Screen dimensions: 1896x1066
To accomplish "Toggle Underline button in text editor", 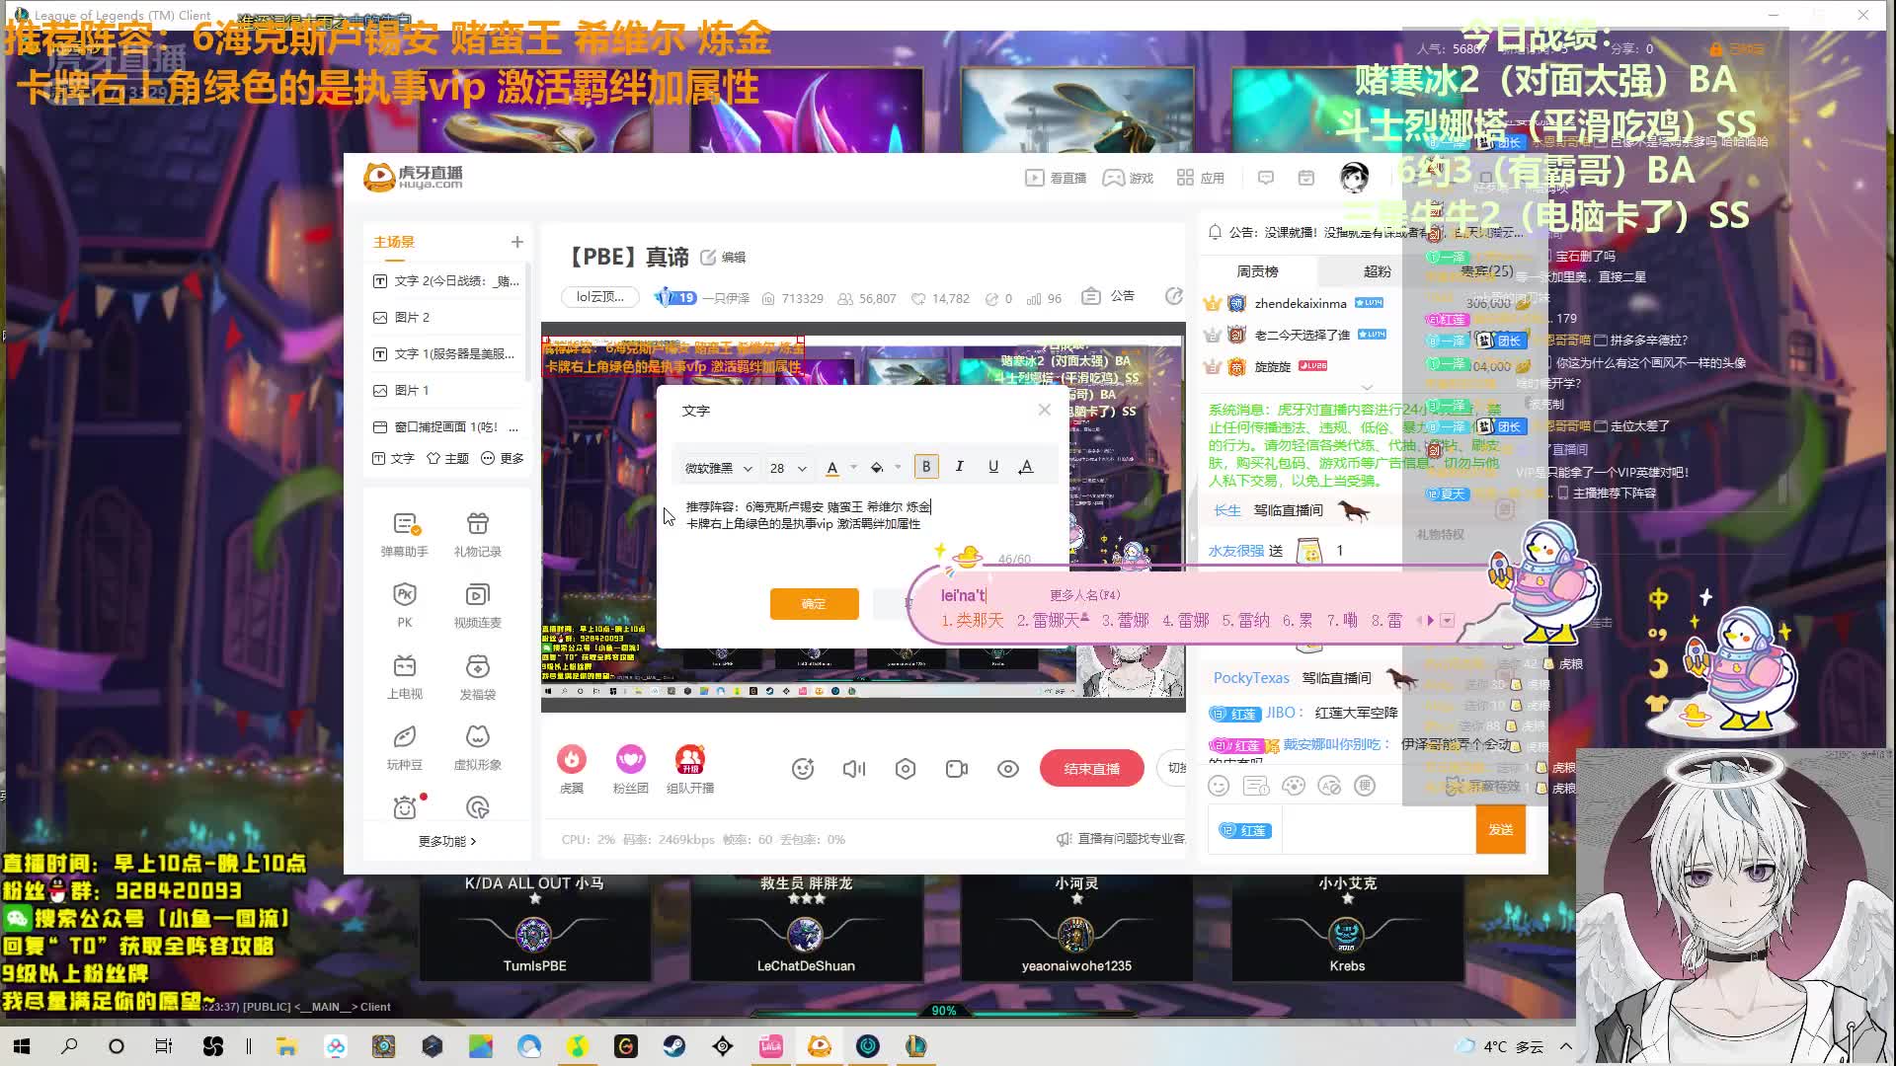I will click(x=993, y=466).
